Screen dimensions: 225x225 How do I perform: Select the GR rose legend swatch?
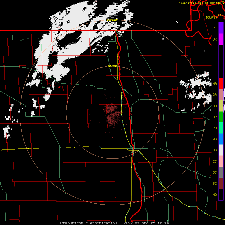tap(221, 95)
